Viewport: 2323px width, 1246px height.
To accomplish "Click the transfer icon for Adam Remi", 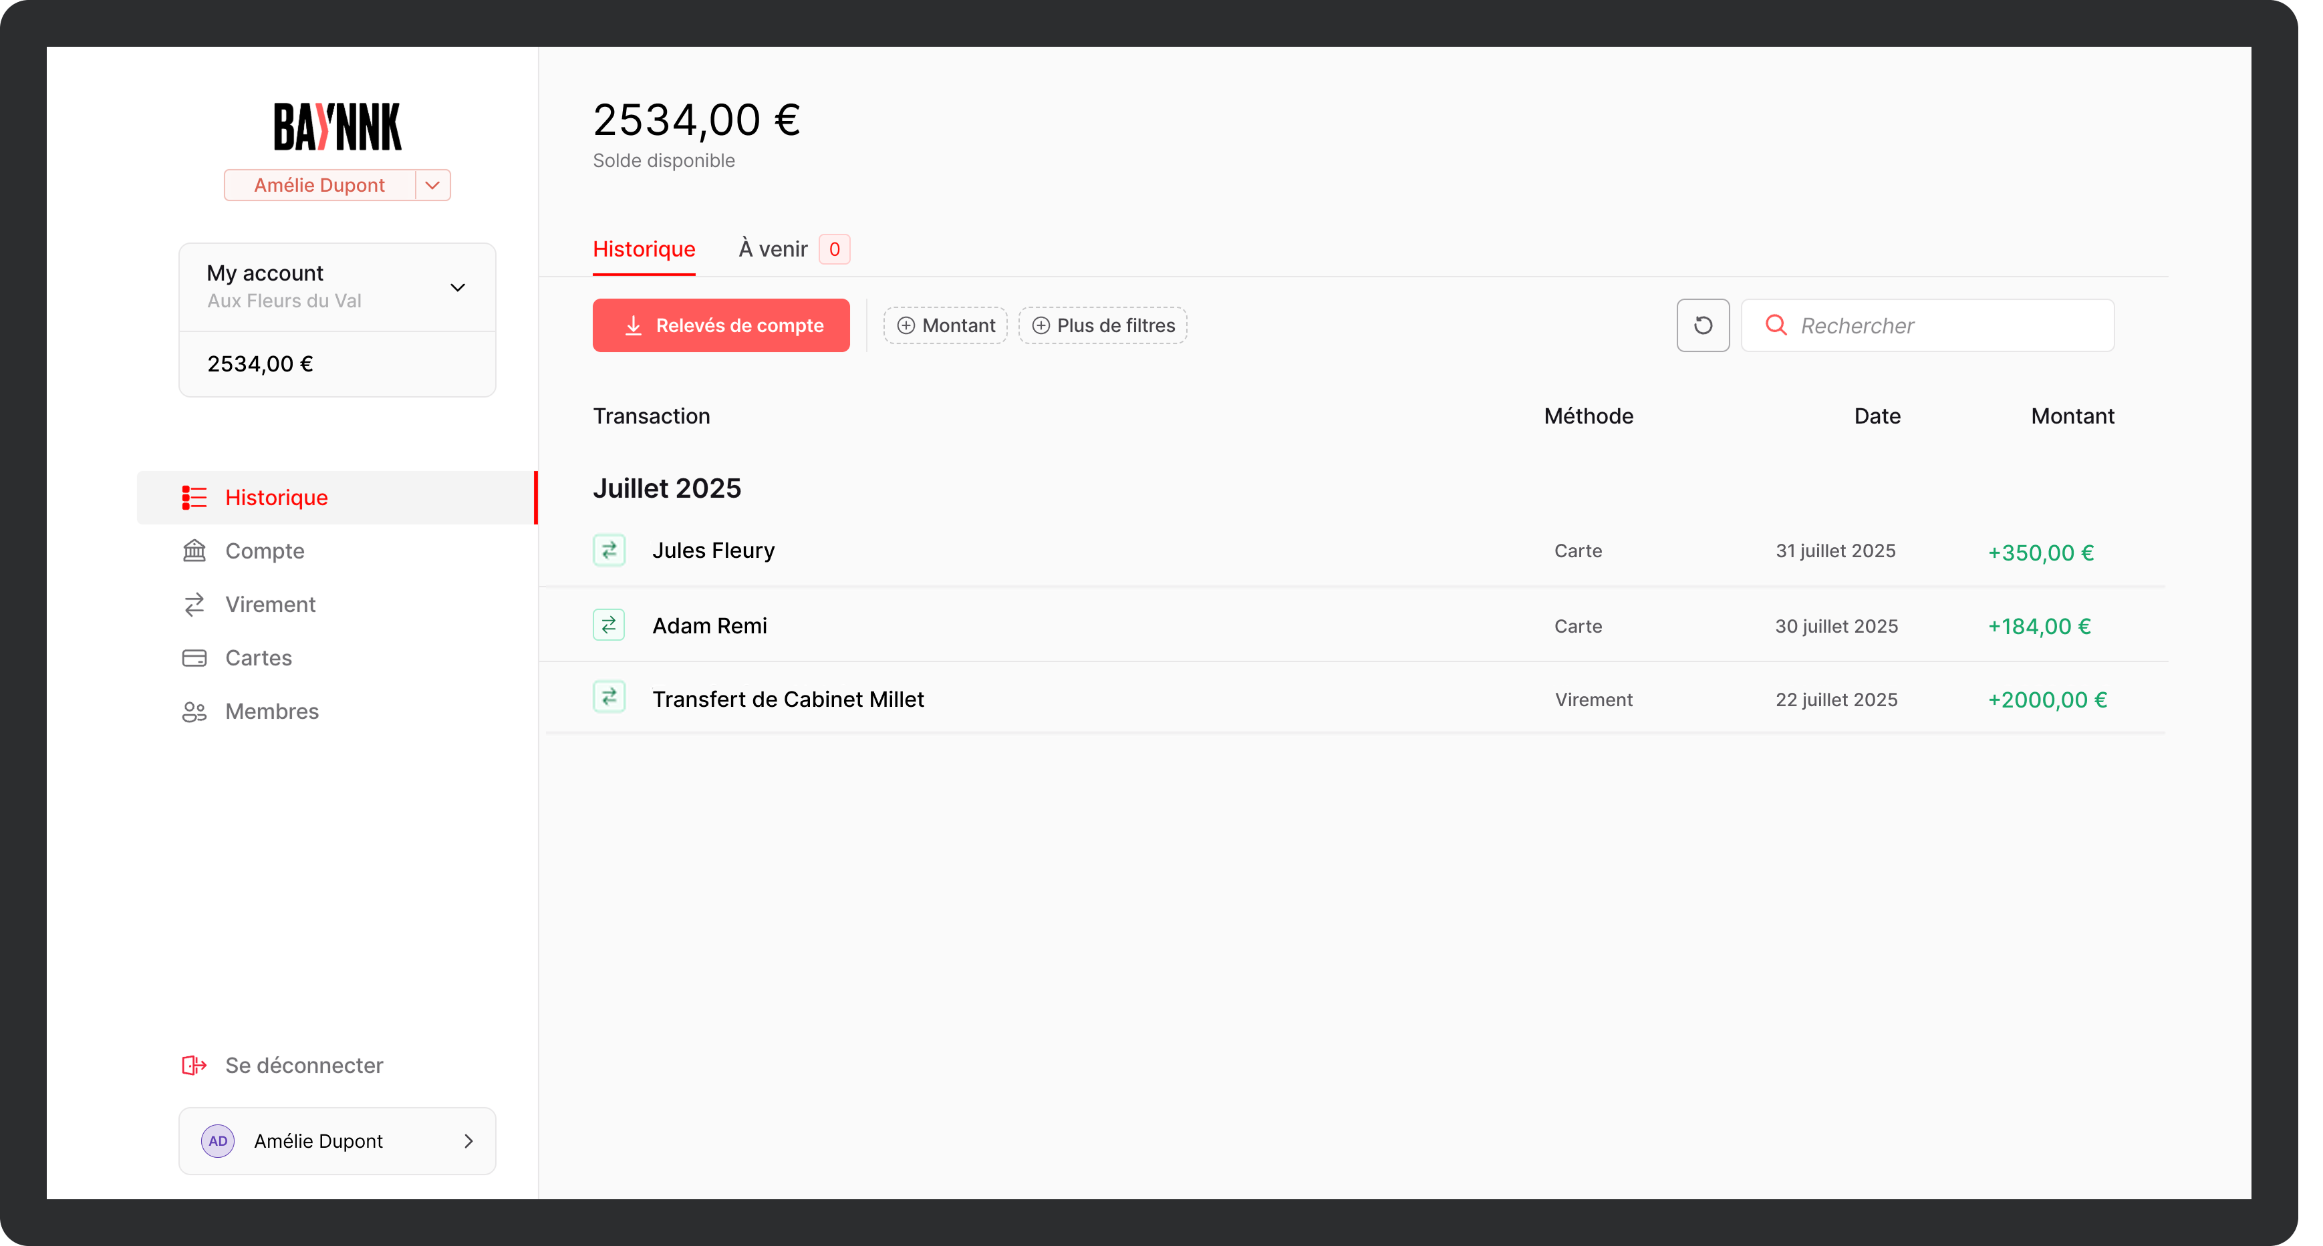I will point(609,625).
